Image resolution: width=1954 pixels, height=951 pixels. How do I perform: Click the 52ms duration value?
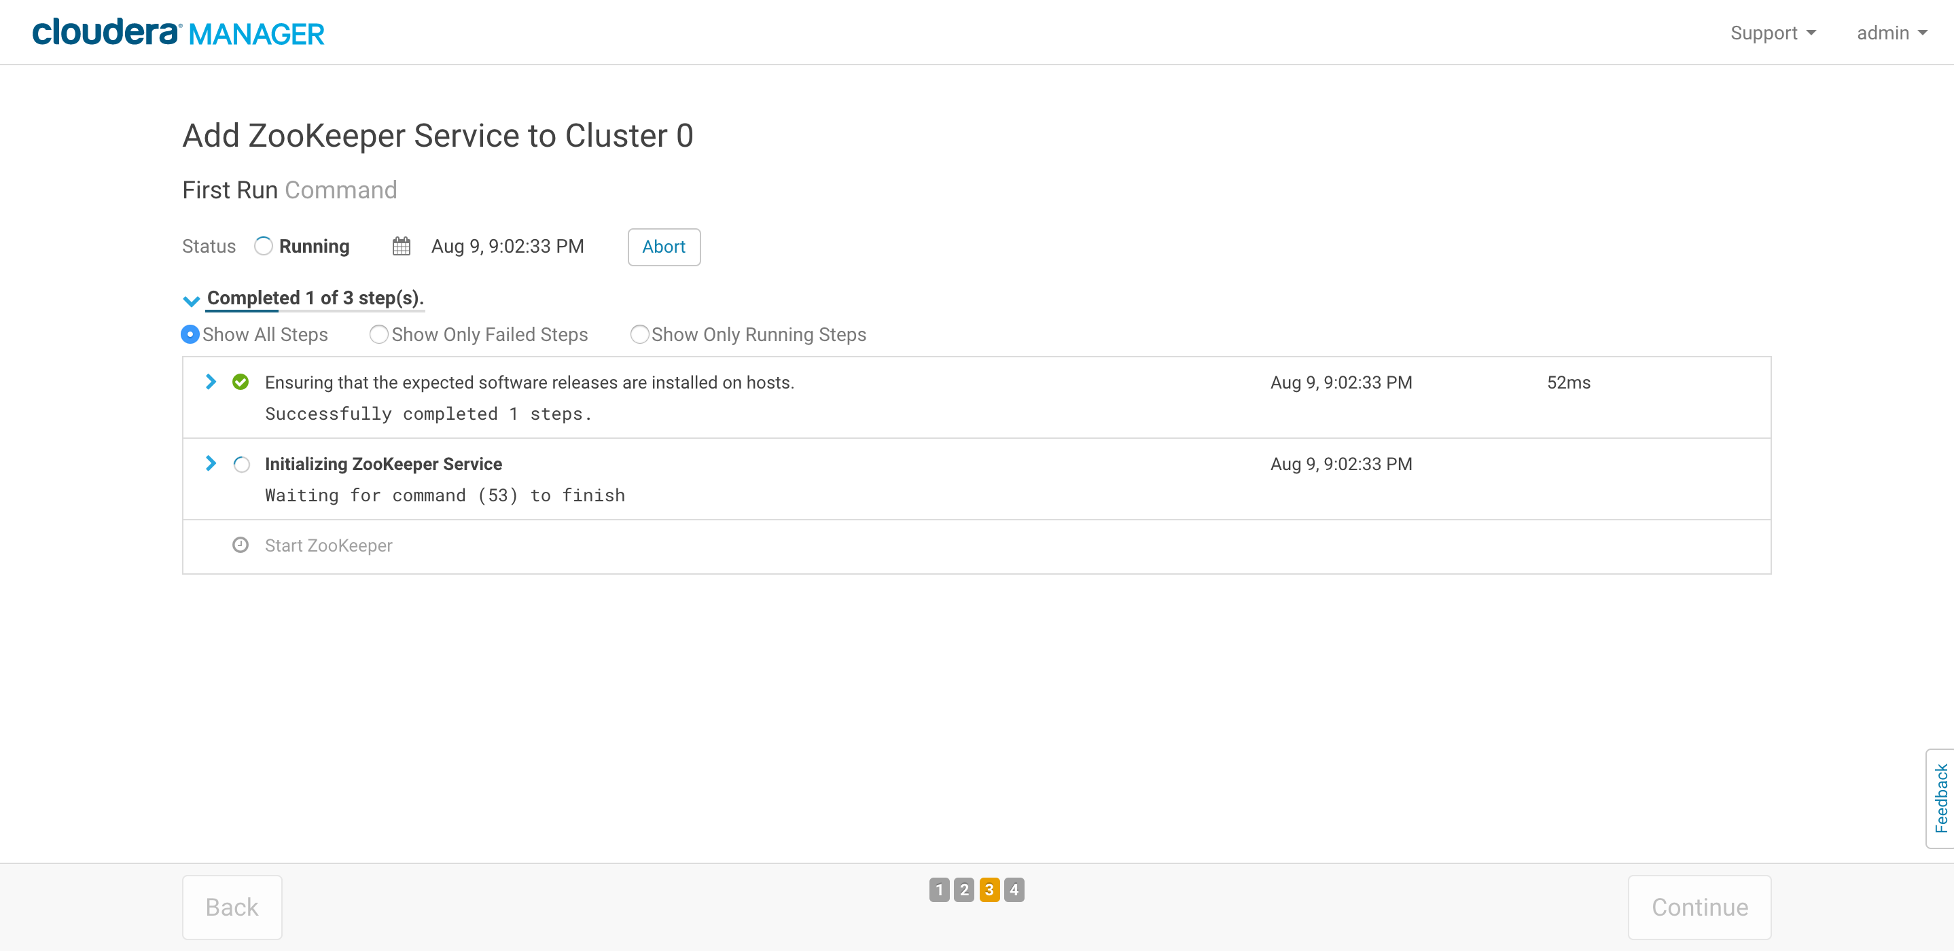click(x=1569, y=382)
